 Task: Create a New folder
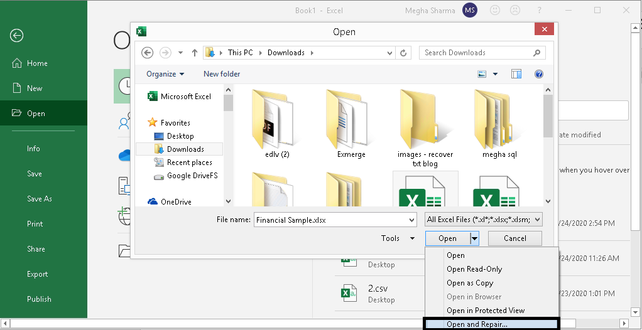tap(222, 74)
